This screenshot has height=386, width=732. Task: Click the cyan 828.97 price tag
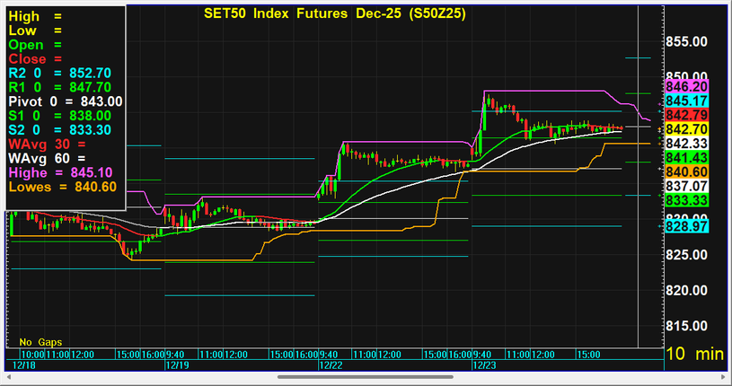[x=687, y=229]
